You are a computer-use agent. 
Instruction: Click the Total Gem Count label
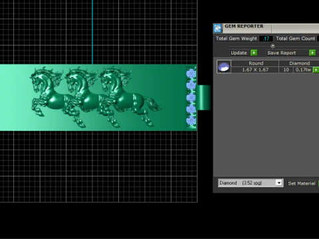pos(296,39)
